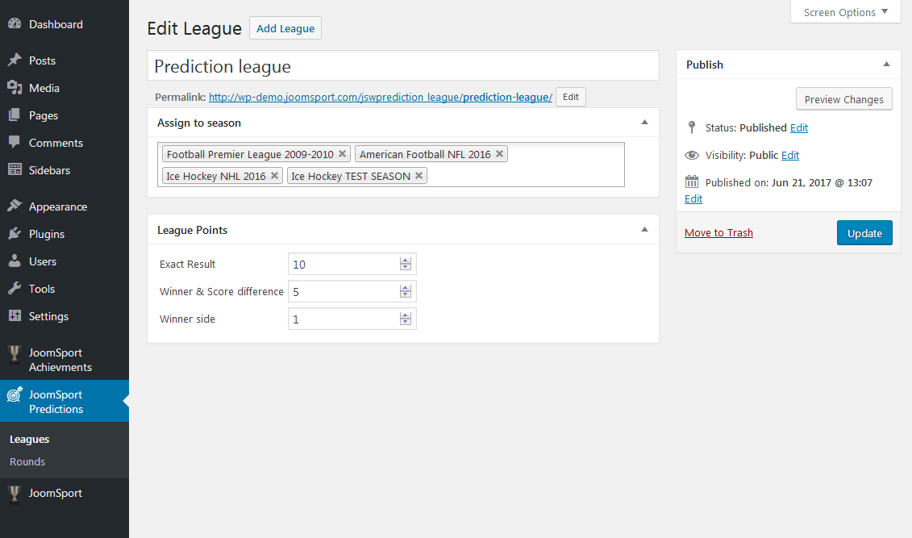Screen dimensions: 912x538
Task: Click the Pages icon in sidebar
Action: click(x=15, y=115)
